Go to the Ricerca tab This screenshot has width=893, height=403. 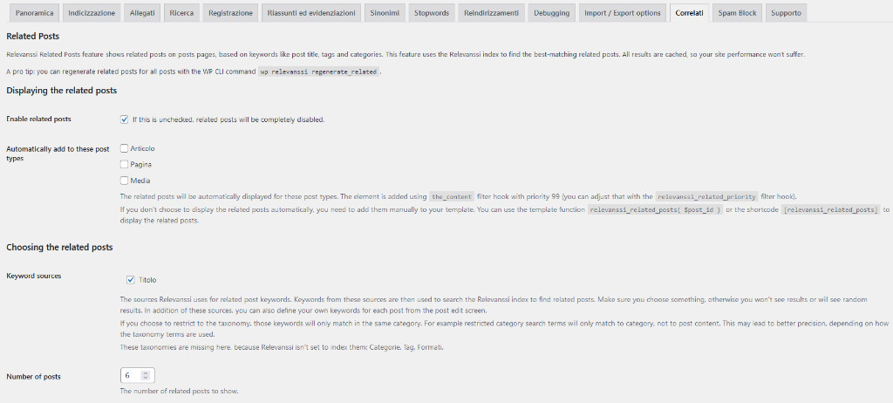[181, 12]
